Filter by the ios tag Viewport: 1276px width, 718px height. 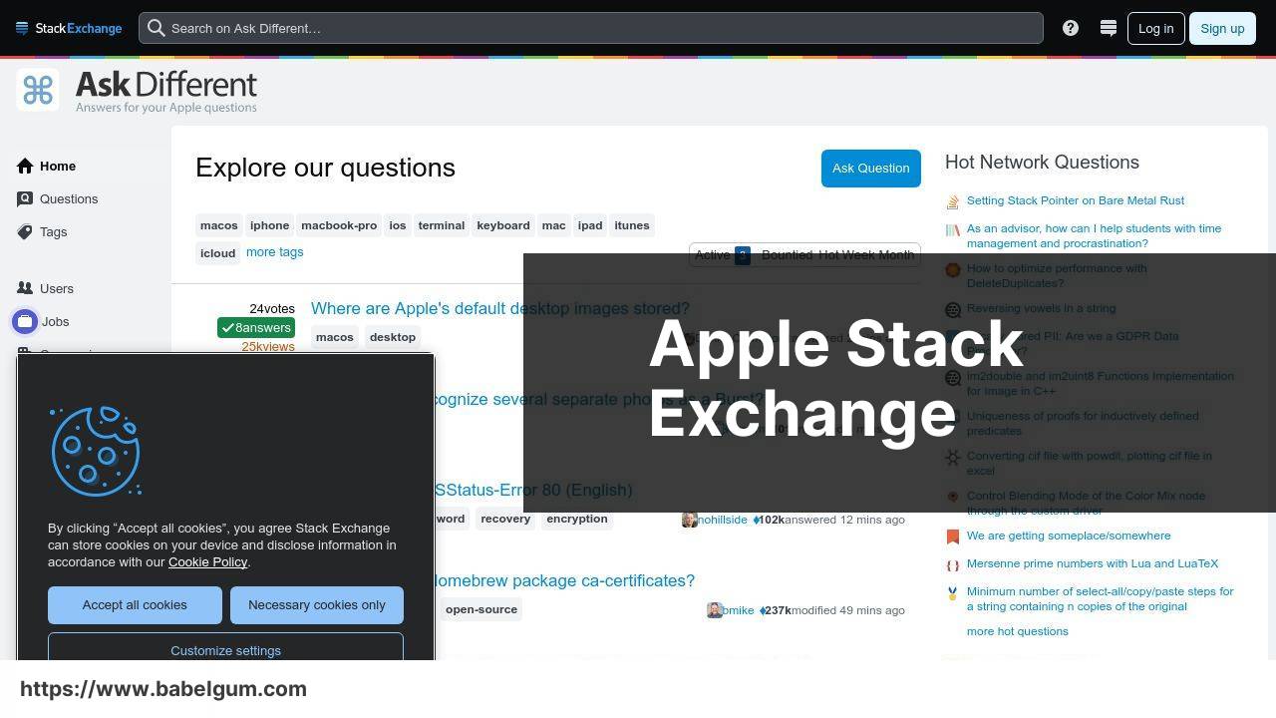coord(398,225)
